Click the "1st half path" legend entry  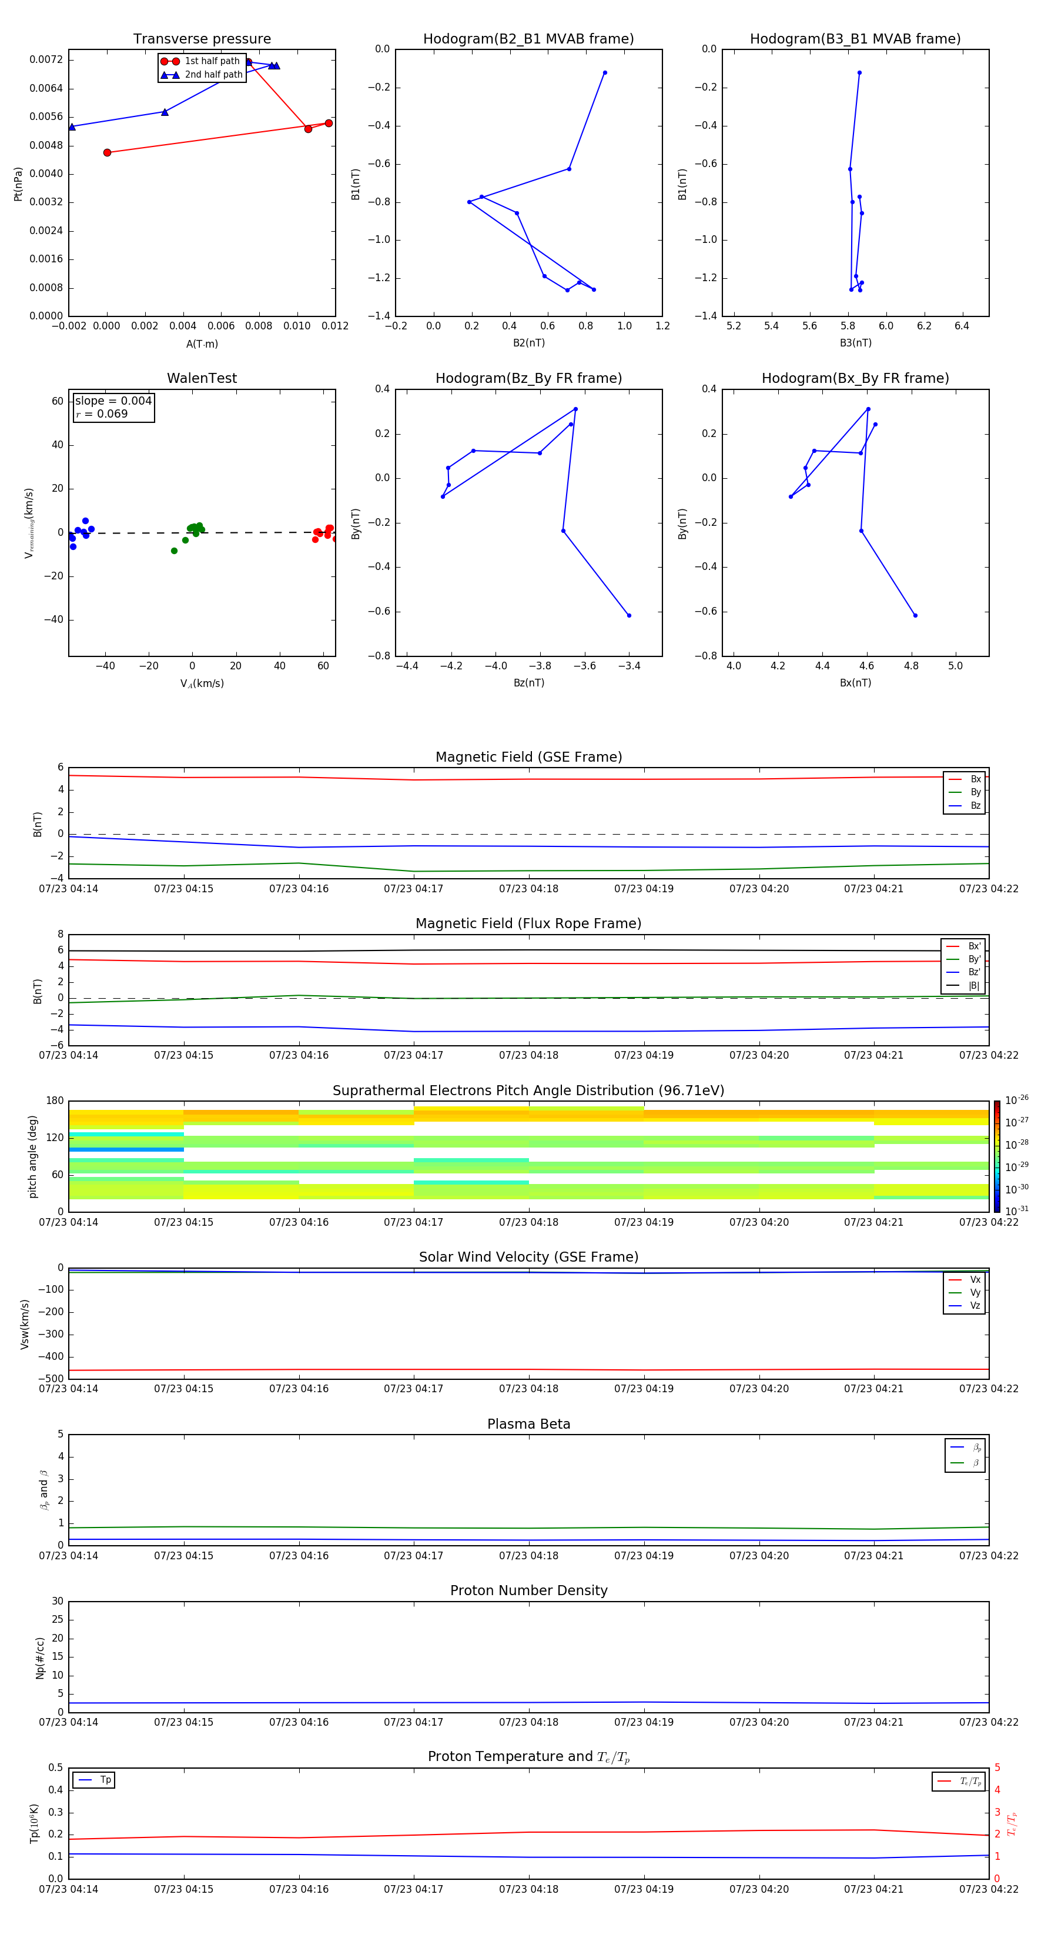201,61
